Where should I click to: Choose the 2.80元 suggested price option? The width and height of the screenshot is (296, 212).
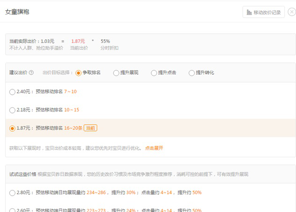coord(12,193)
